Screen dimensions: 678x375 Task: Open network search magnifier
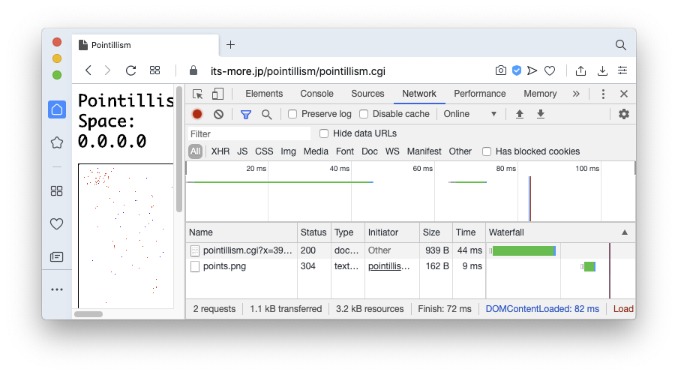(266, 114)
